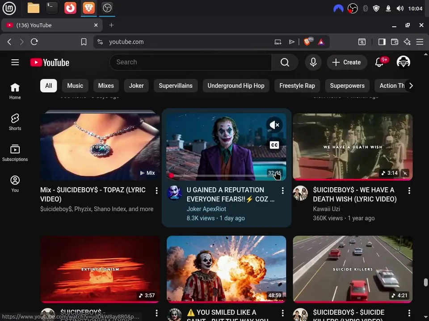Open Mix - $UICIDEBOY$ TOPAZ title
Screen dimensions: 429x321
point(93,194)
